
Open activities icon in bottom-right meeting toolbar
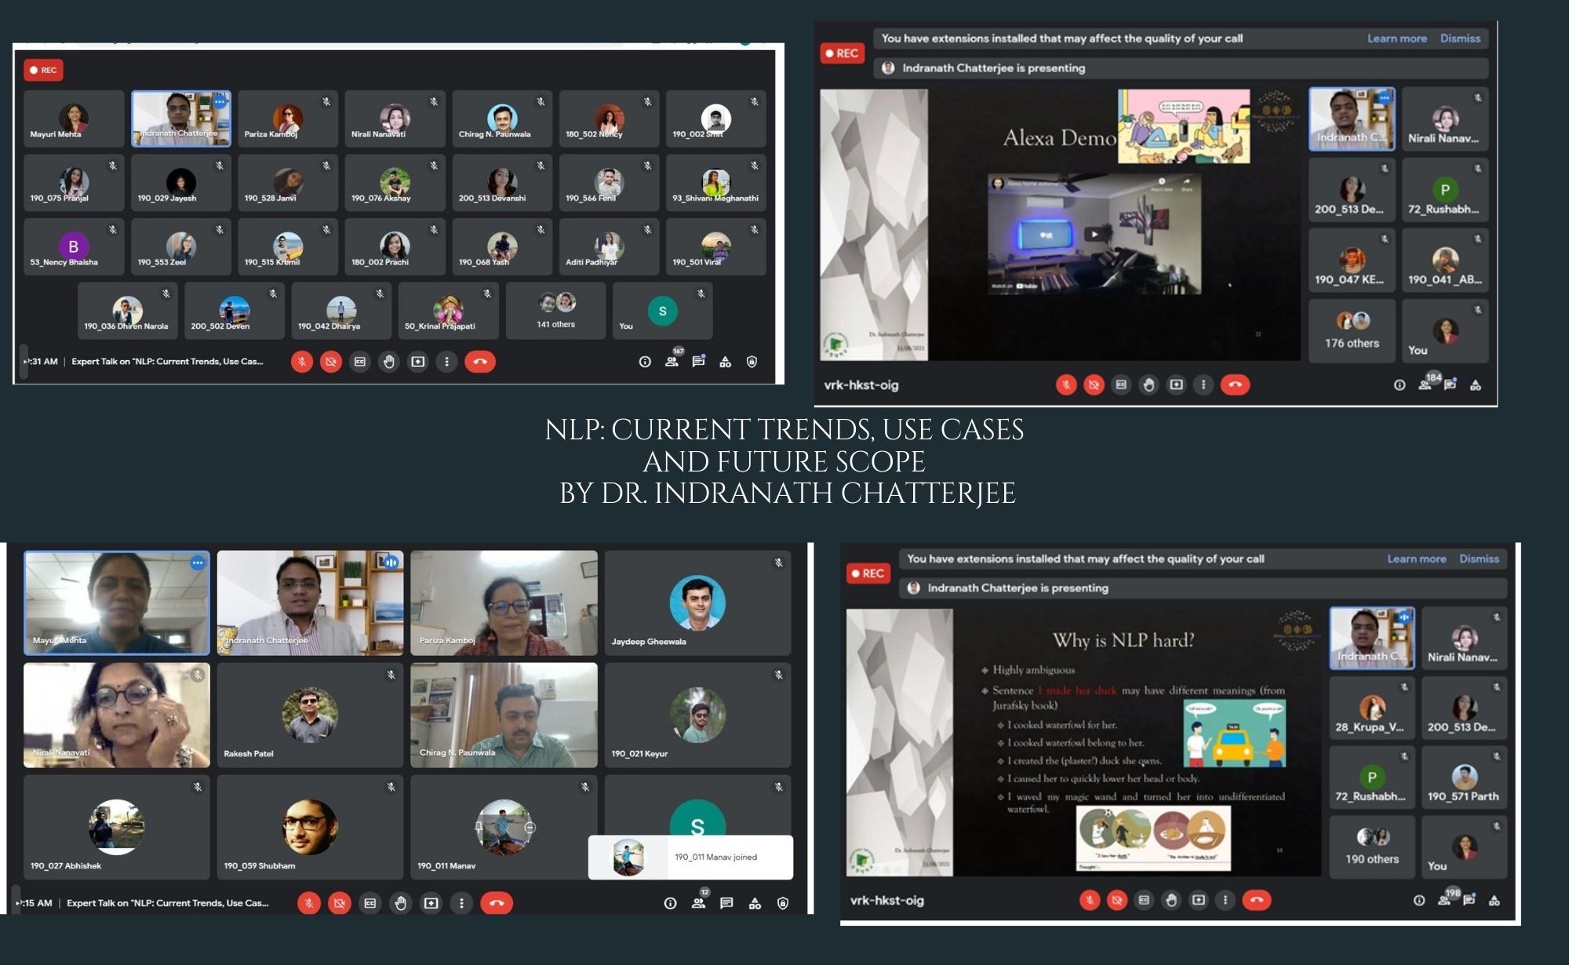1494,901
